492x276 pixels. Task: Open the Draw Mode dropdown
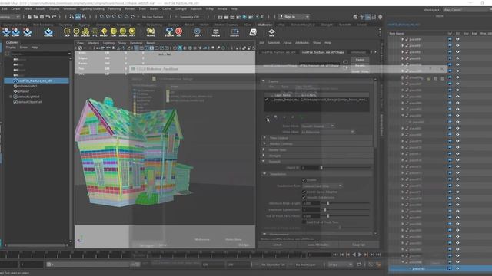pyautogui.click(x=317, y=126)
